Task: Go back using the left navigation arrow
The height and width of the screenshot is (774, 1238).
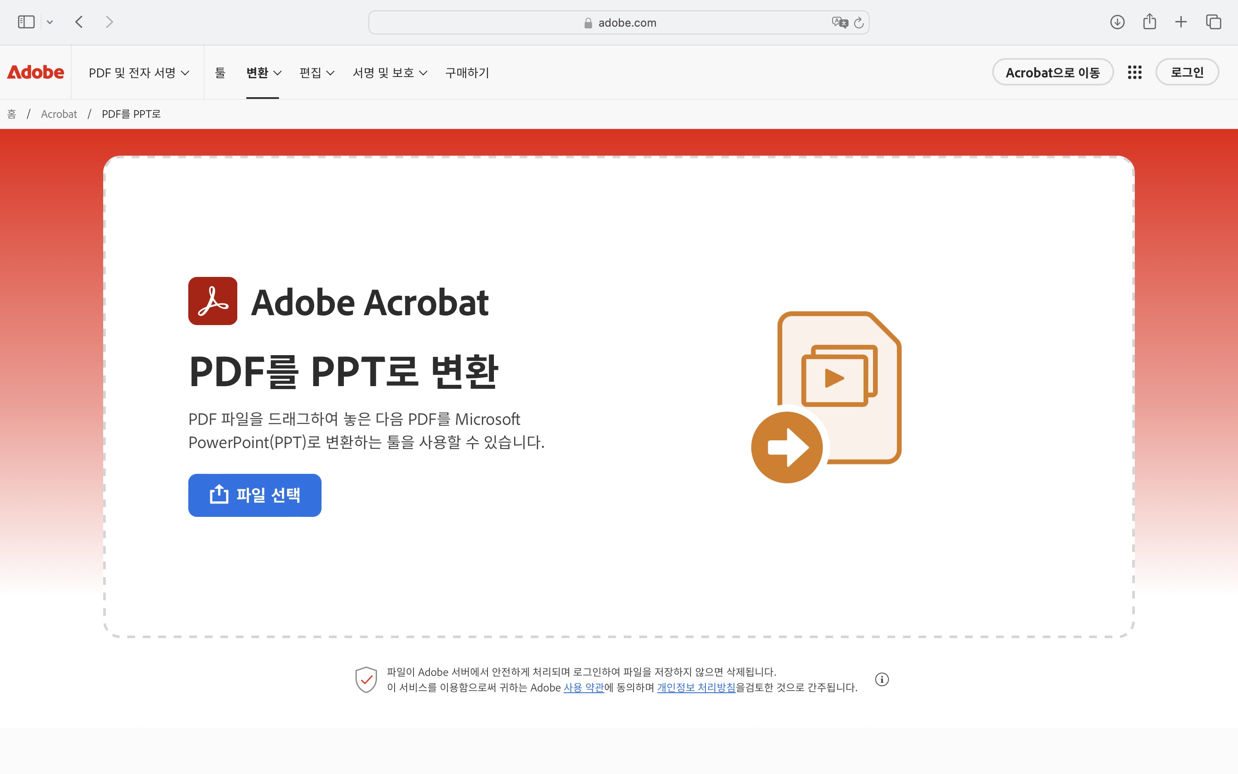Action: point(79,21)
